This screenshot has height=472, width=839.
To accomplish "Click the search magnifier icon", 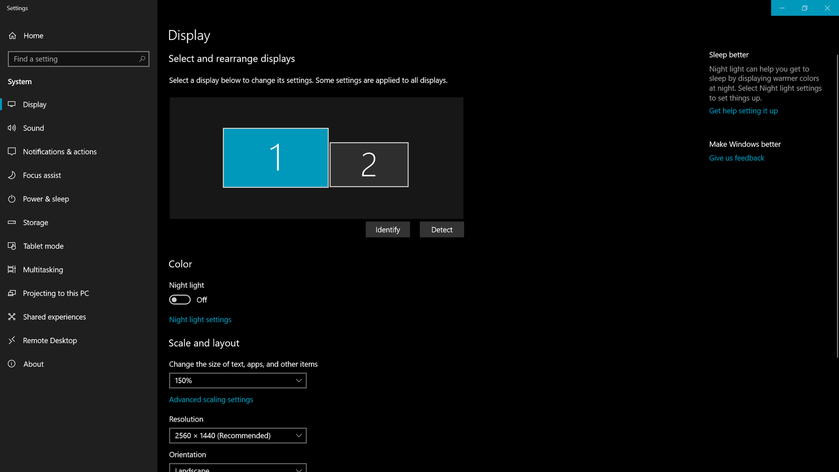I will (142, 59).
